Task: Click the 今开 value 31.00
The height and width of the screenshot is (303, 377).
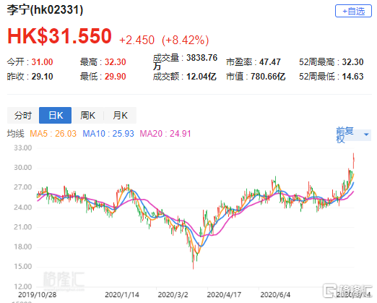Action: click(x=42, y=62)
